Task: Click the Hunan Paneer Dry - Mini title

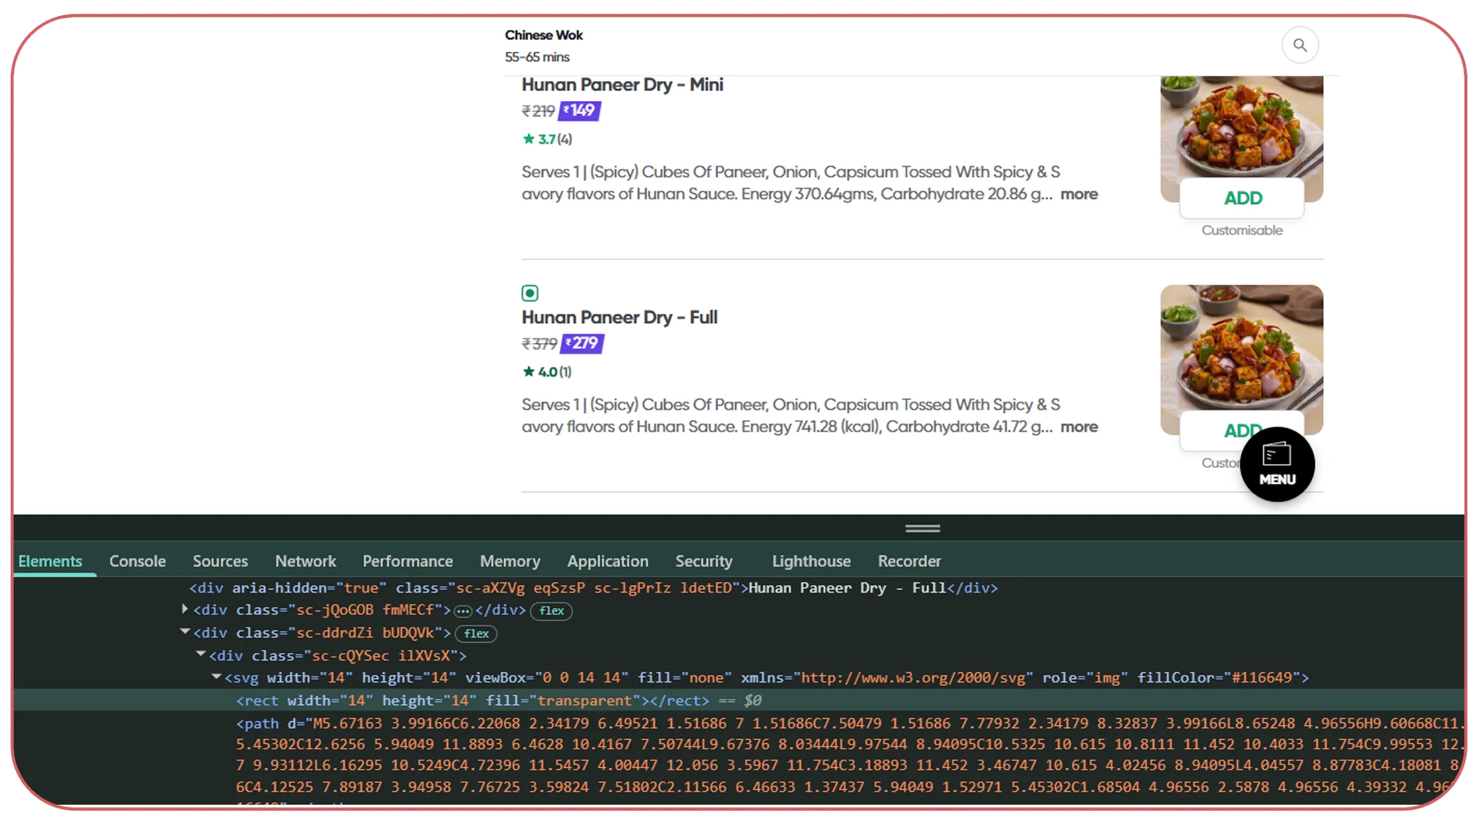Action: tap(622, 85)
